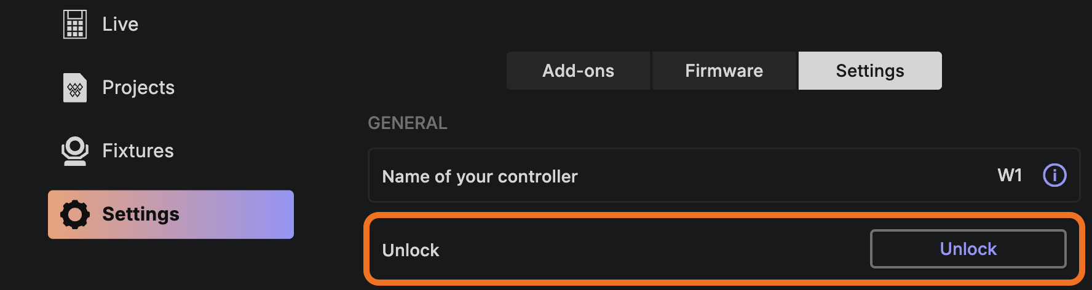Click the gradient area of Settings sidebar item
The image size is (1092, 290).
click(240, 214)
